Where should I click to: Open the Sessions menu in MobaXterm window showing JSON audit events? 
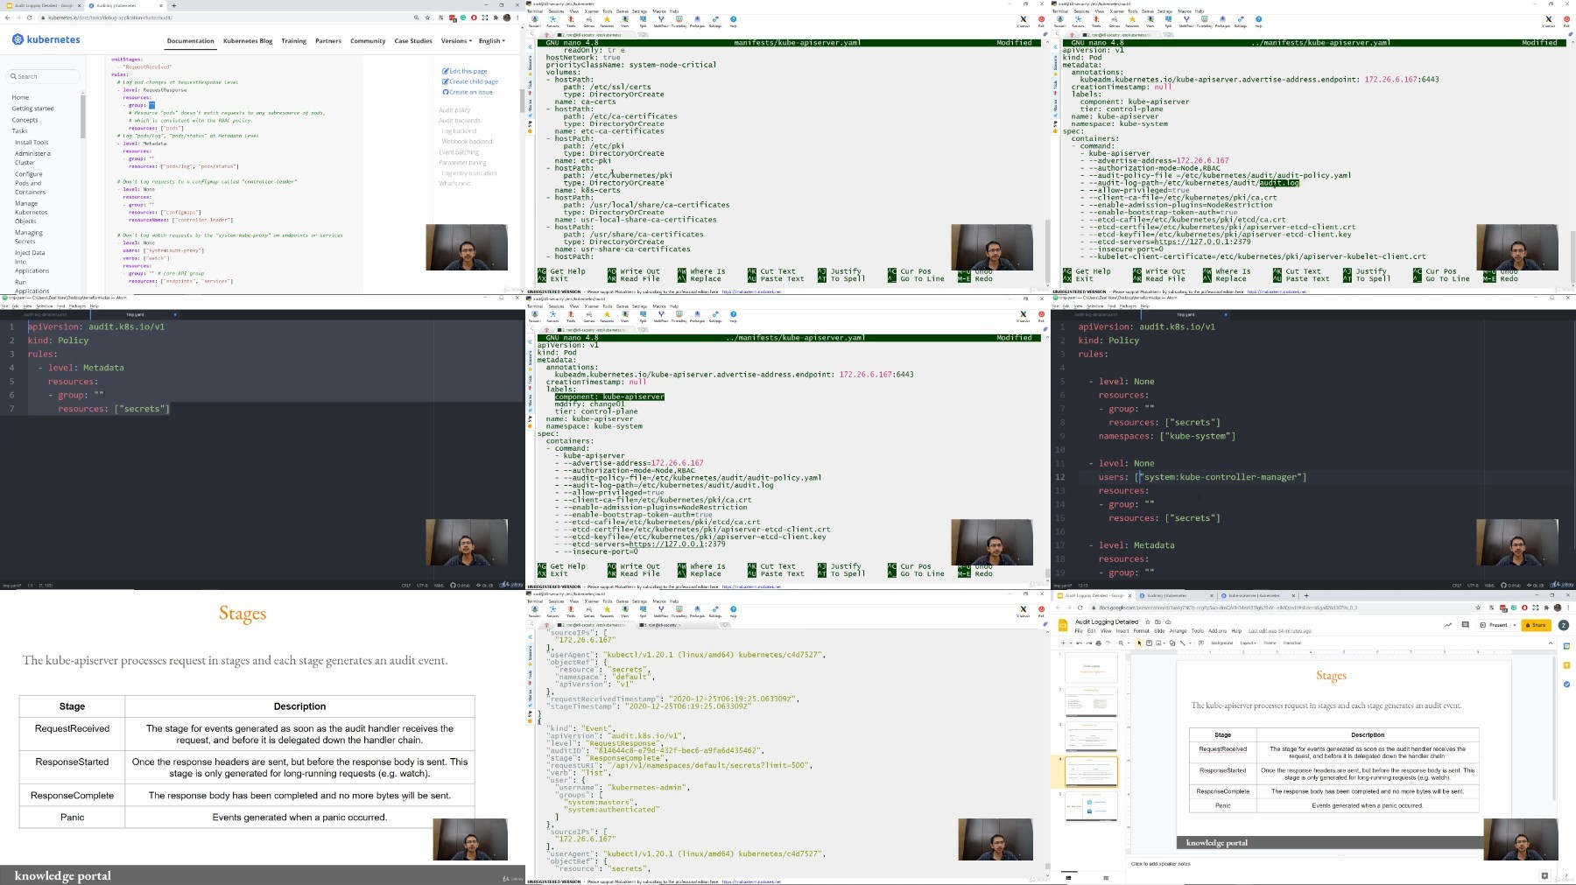click(x=556, y=601)
